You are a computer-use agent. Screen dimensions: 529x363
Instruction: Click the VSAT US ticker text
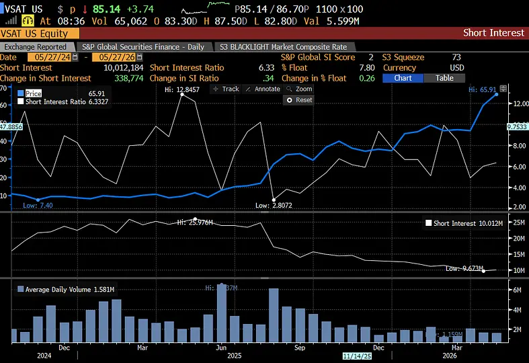click(24, 9)
